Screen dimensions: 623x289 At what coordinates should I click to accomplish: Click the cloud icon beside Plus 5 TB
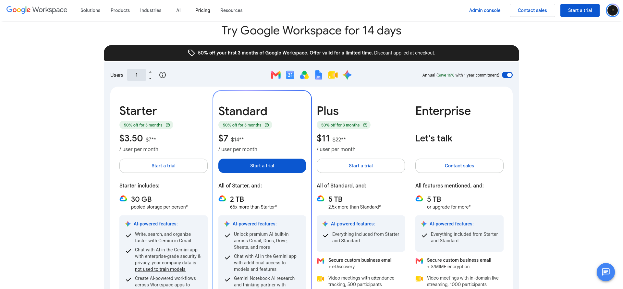coord(321,199)
